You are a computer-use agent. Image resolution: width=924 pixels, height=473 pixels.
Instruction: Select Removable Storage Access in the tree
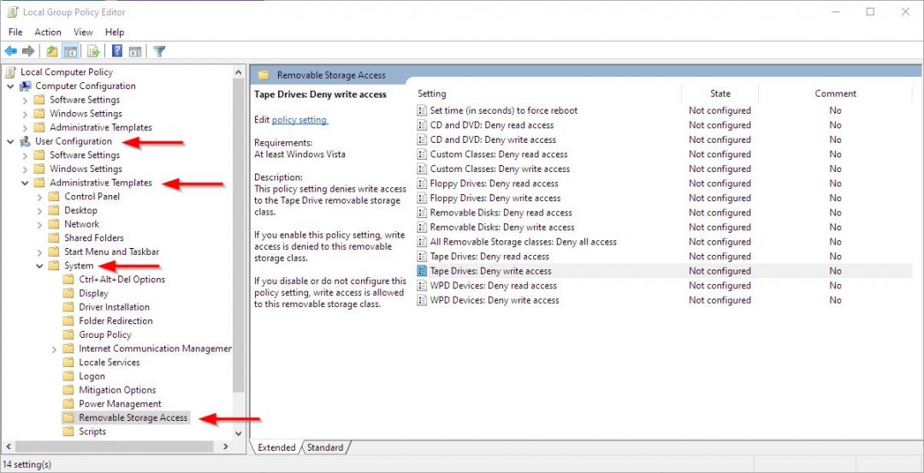point(133,417)
